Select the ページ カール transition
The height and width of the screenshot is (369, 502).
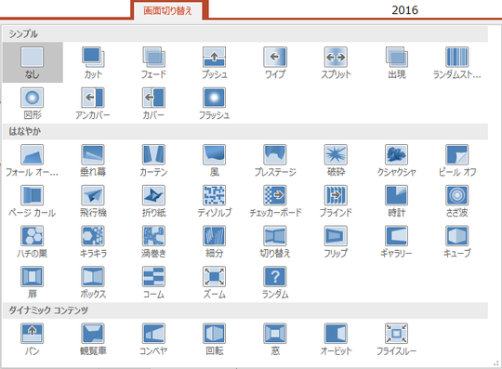[x=33, y=201]
